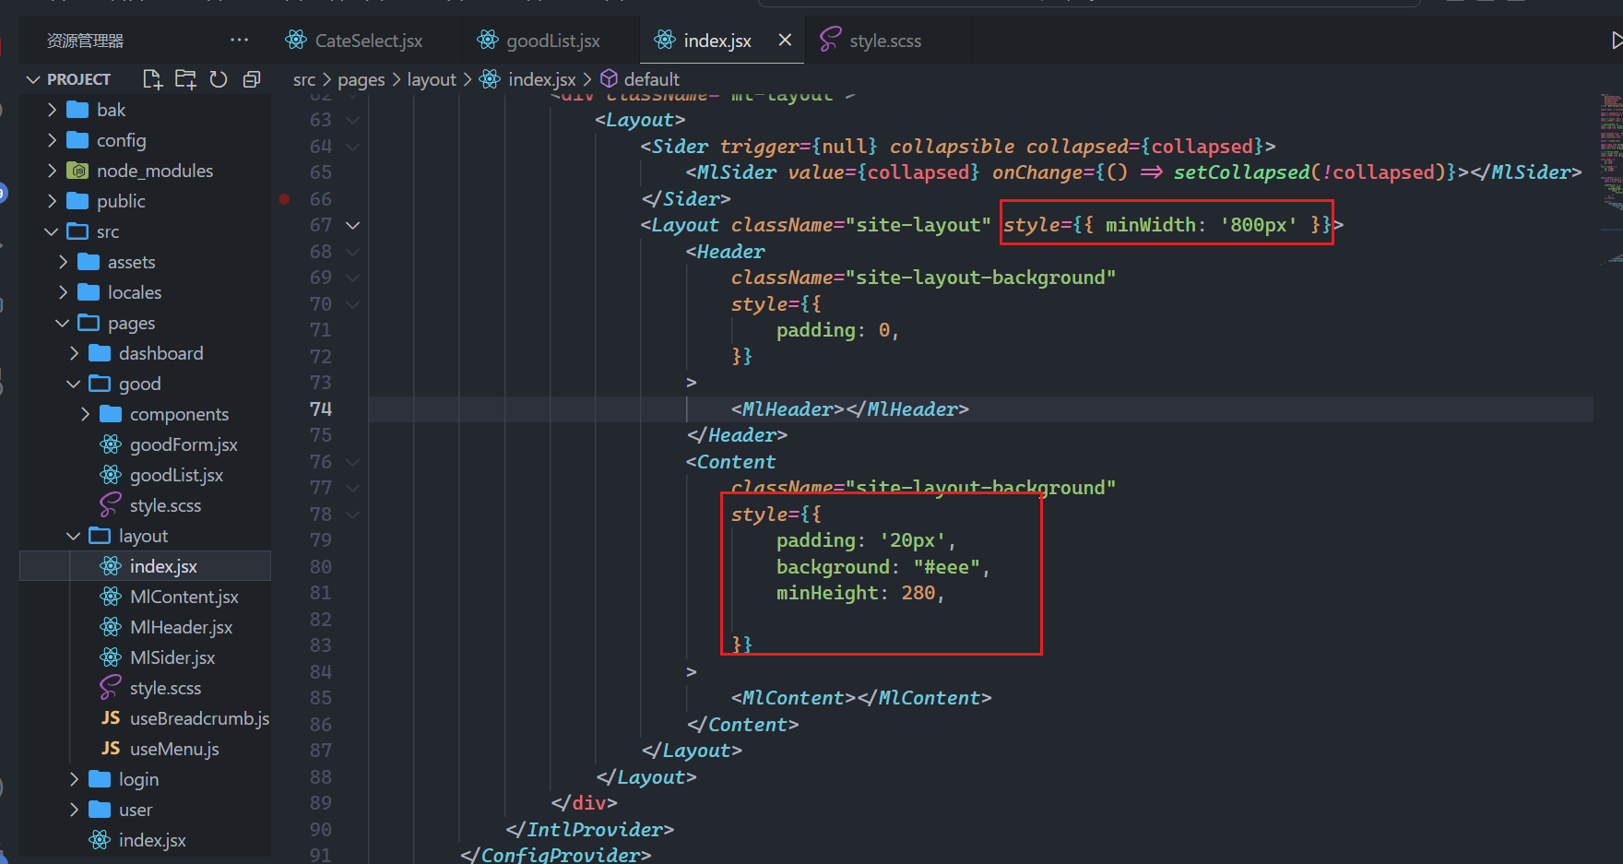The width and height of the screenshot is (1623, 864).
Task: Click the Run button at top right of editor
Action: pyautogui.click(x=1617, y=40)
